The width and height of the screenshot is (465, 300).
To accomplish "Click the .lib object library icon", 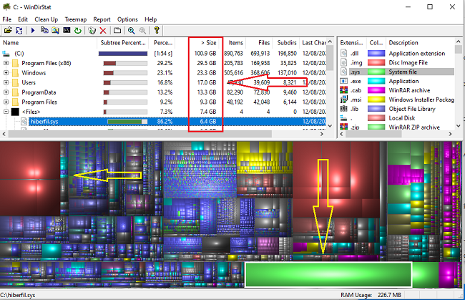I will click(x=343, y=109).
